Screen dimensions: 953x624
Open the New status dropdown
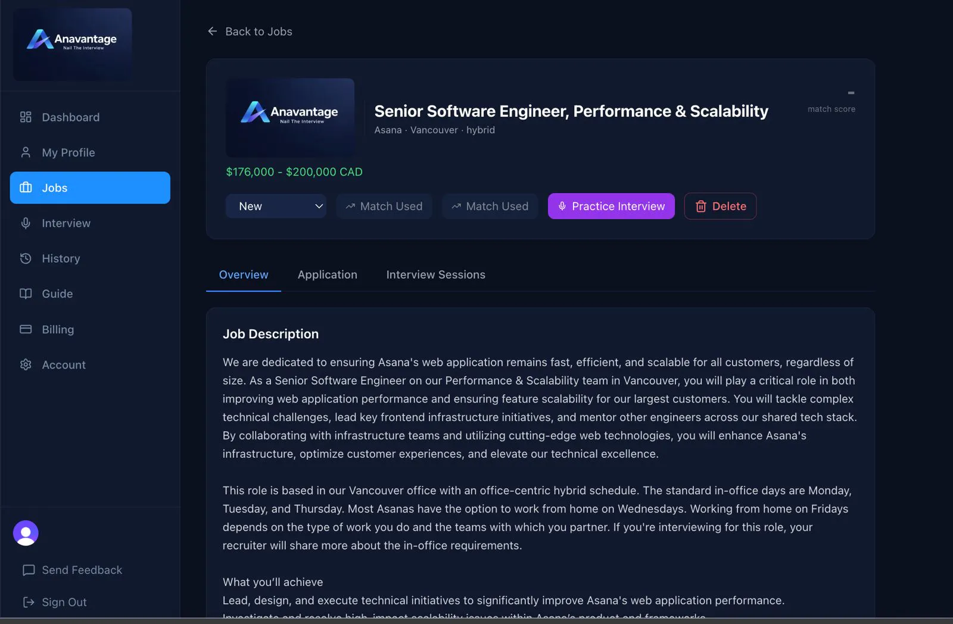click(x=276, y=206)
